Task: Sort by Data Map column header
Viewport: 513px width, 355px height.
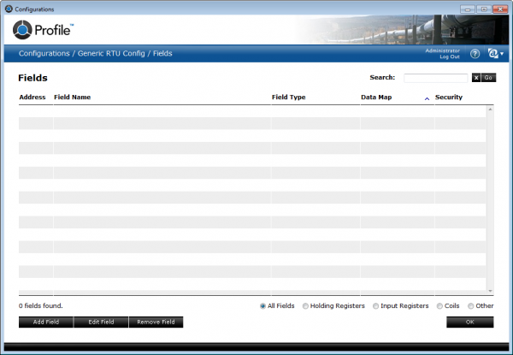Action: pyautogui.click(x=376, y=98)
